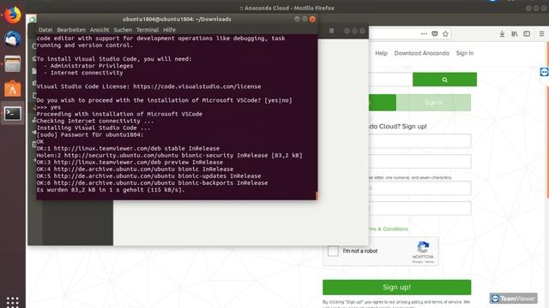This screenshot has height=308, width=549.
Task: Click Sign In in the Anaconda header
Action: click(465, 53)
